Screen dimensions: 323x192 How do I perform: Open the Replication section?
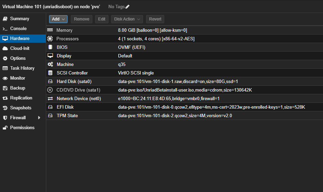pos(21,98)
